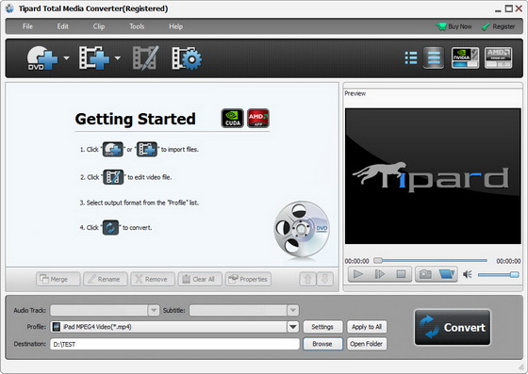The height and width of the screenshot is (374, 528).
Task: Click the move up arrow button
Action: [307, 279]
